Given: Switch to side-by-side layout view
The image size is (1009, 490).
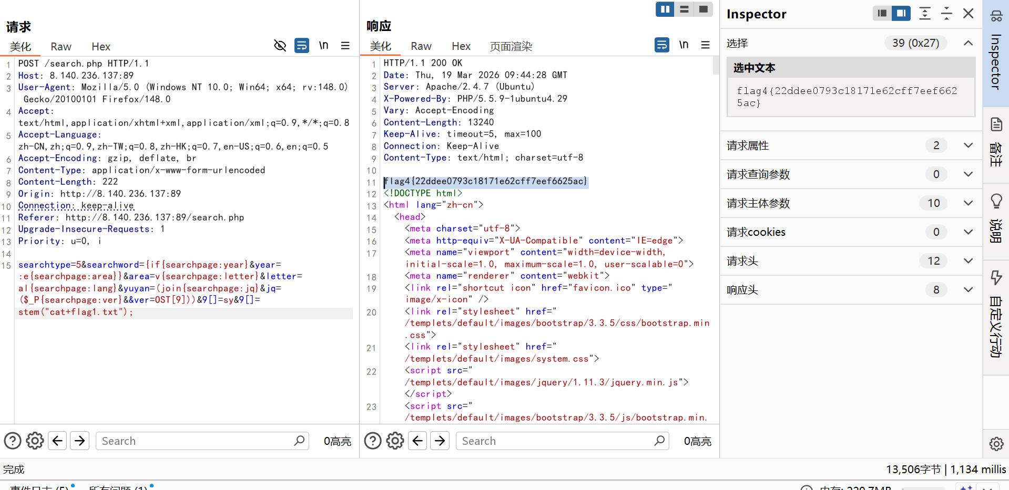Looking at the screenshot, I should (665, 9).
